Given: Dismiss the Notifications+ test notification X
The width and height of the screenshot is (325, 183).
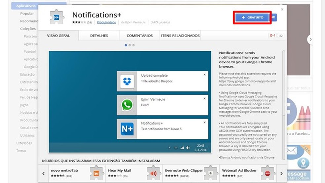Looking at the screenshot, I should click(x=204, y=122).
